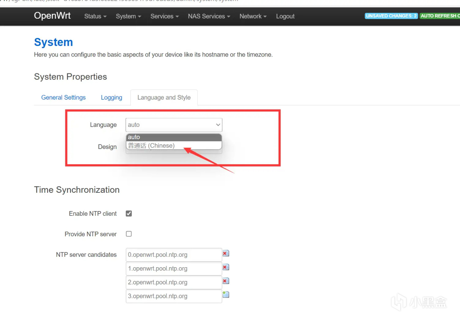The height and width of the screenshot is (319, 460).
Task: Remove NTP server 1.openwrt.pool.ntp.org
Action: [226, 267]
